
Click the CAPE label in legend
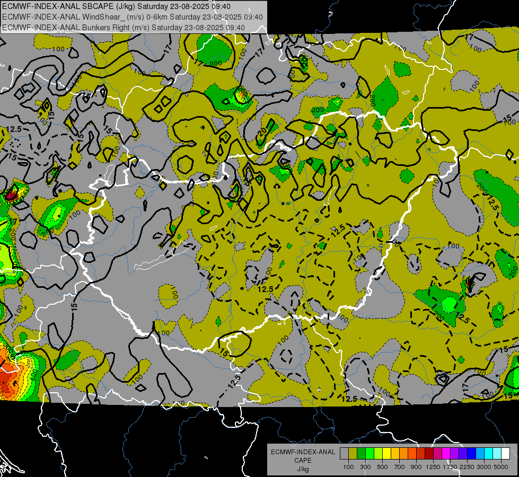pos(303,461)
